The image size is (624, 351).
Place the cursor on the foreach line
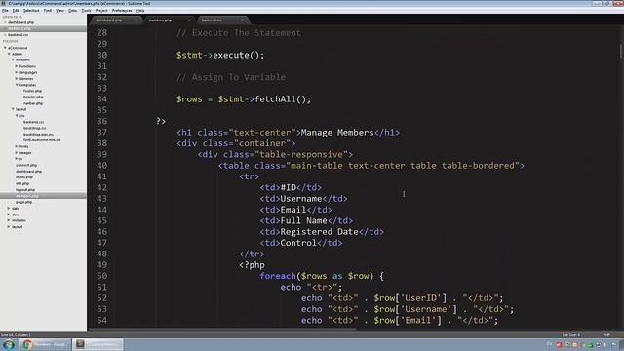click(x=322, y=276)
